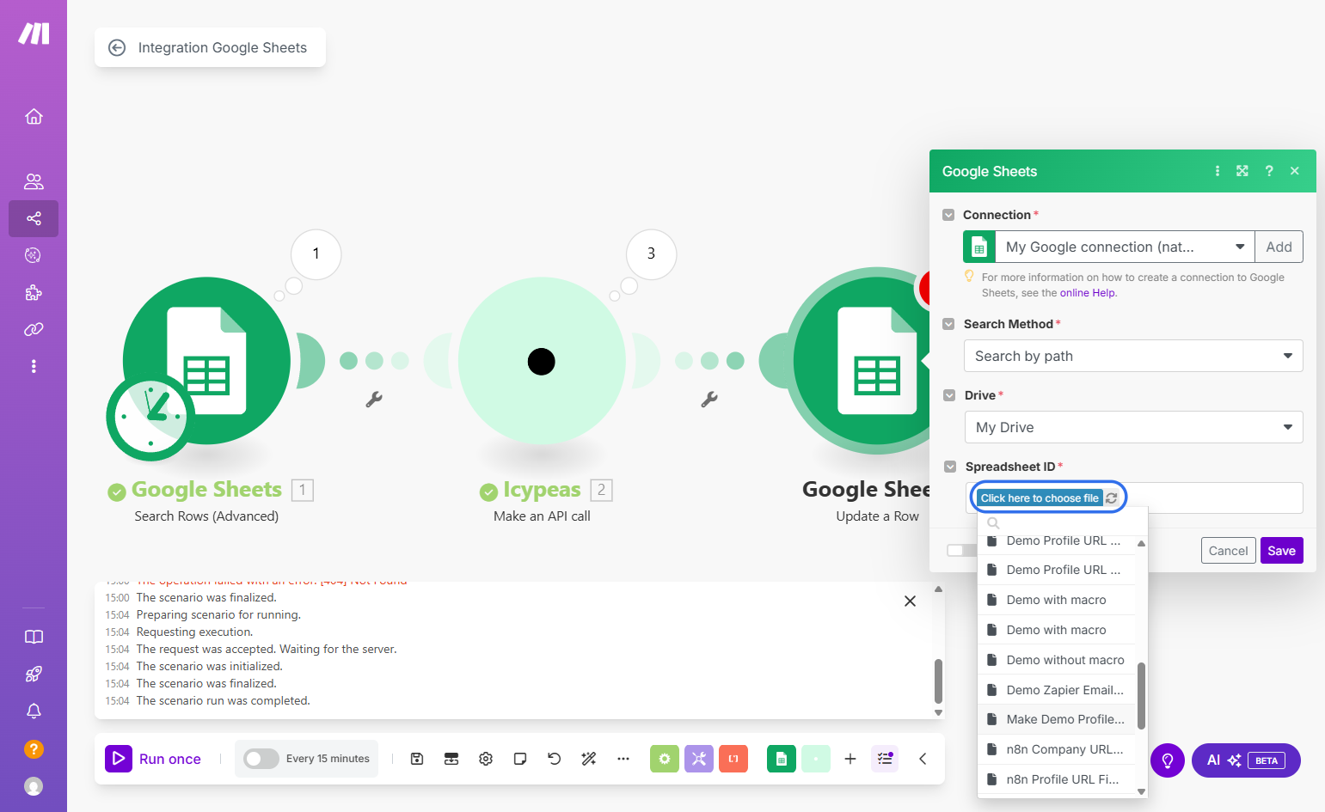Screen dimensions: 1325x812
Task: Open the orange help question icon
Action: coord(34,748)
